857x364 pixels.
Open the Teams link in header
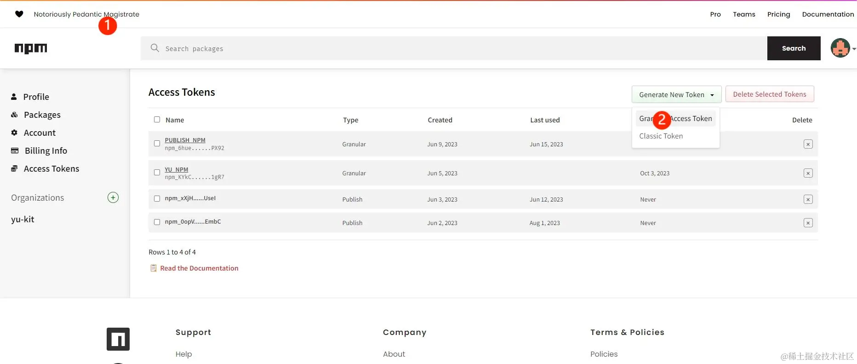(744, 14)
